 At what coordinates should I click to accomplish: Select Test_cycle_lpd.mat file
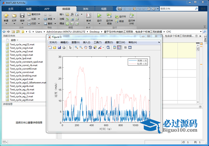(21, 58)
